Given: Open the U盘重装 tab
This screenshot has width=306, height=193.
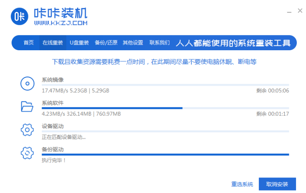Looking at the screenshot, I should pos(79,43).
